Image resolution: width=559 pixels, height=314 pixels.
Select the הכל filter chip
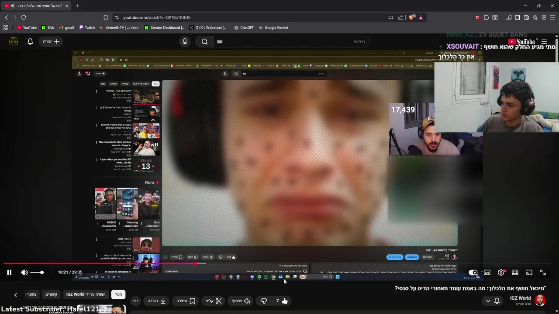[118, 294]
